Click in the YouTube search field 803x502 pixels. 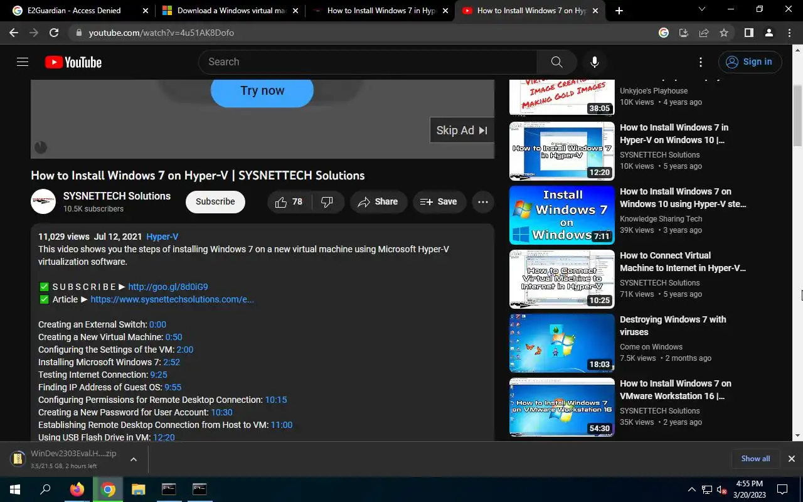[x=368, y=61]
